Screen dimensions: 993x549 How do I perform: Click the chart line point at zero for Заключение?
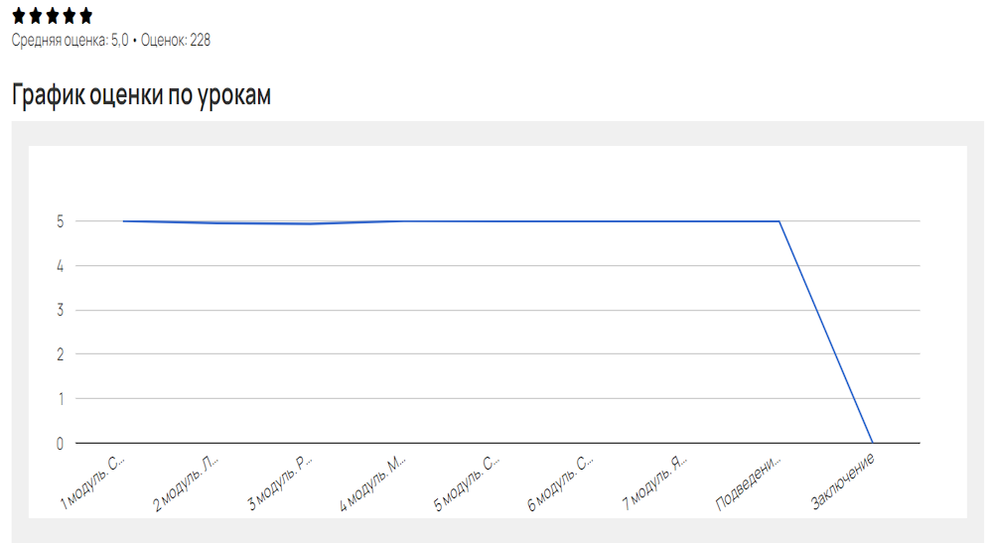(873, 443)
